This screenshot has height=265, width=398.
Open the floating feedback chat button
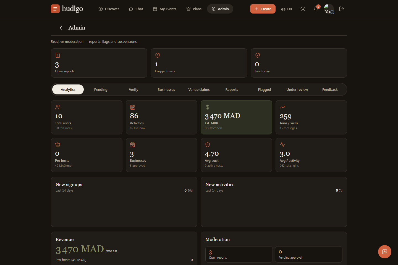385,252
